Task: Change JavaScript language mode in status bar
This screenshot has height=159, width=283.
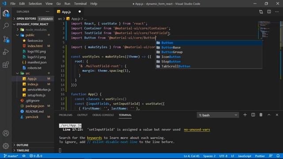Action: tap(245, 156)
